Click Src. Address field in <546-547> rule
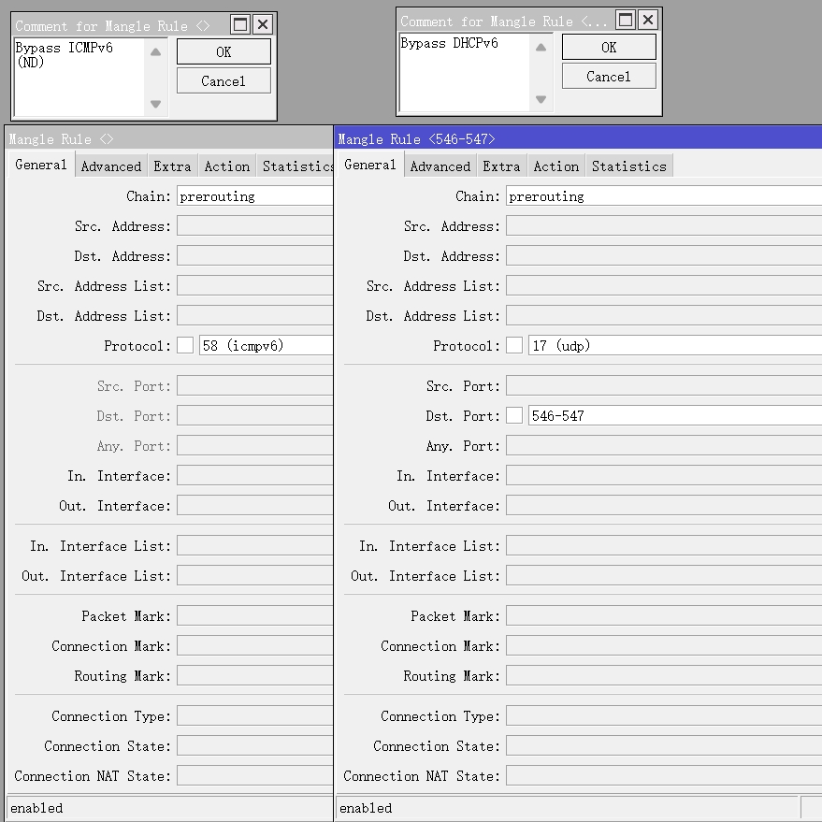822x822 pixels. click(x=664, y=226)
